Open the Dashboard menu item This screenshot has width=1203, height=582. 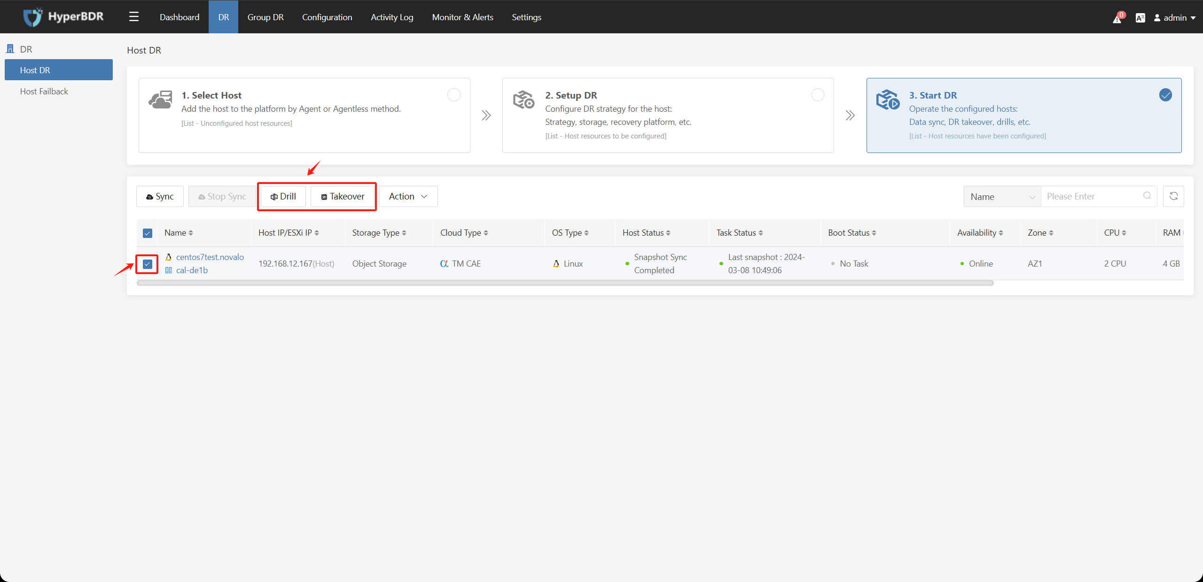click(178, 15)
